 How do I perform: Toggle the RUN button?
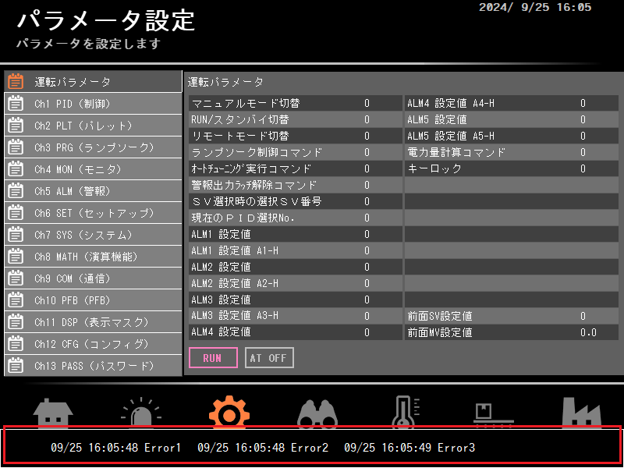[212, 358]
